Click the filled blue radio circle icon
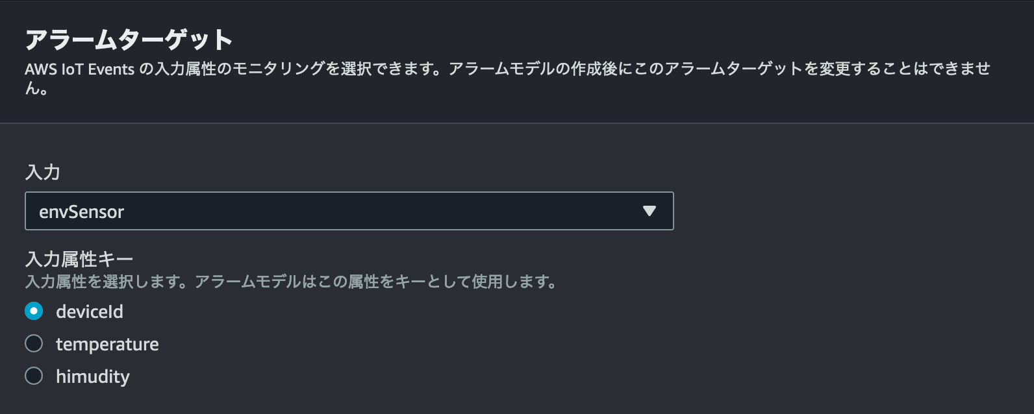1034x414 pixels. point(34,311)
